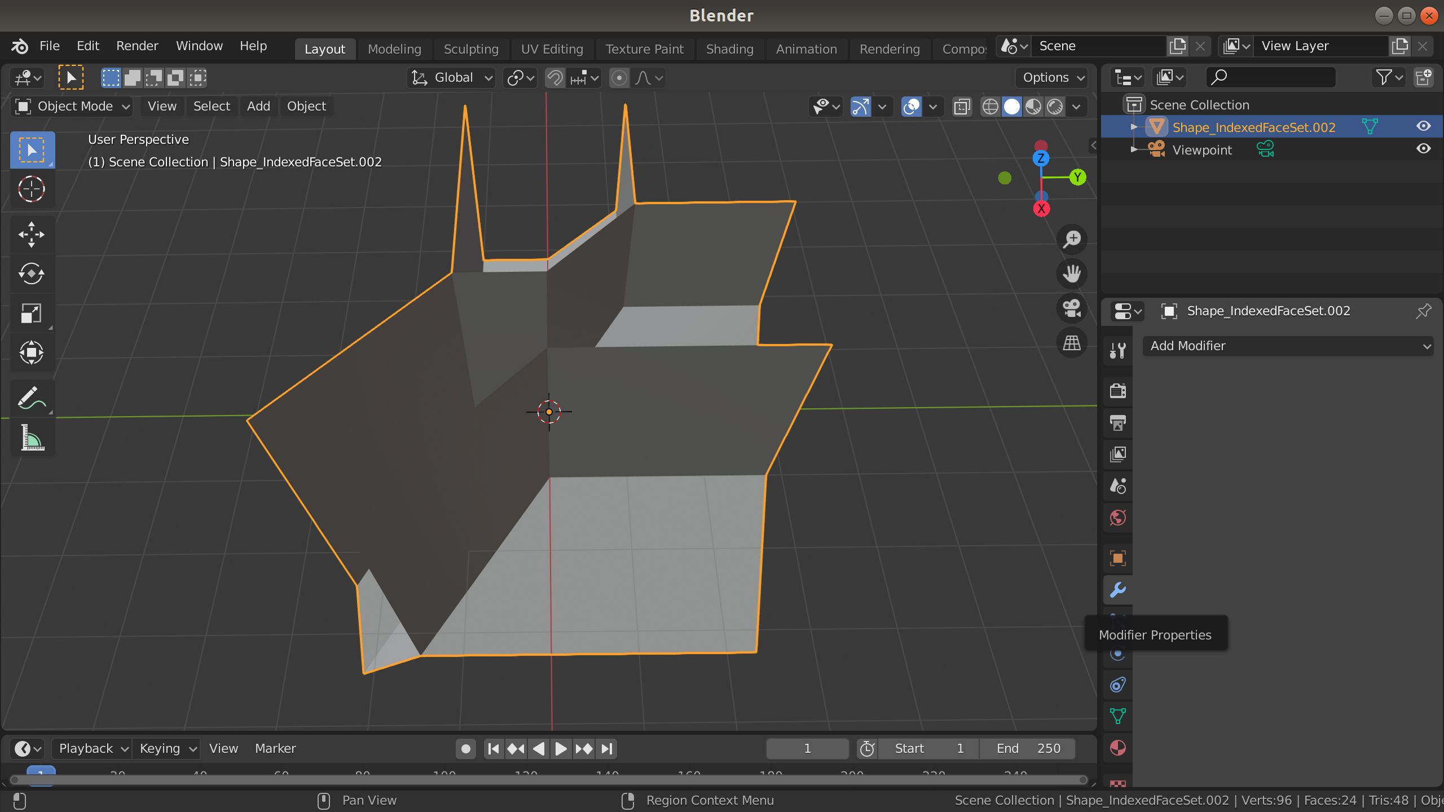The height and width of the screenshot is (812, 1444).
Task: Select the Measure tool
Action: pyautogui.click(x=32, y=438)
